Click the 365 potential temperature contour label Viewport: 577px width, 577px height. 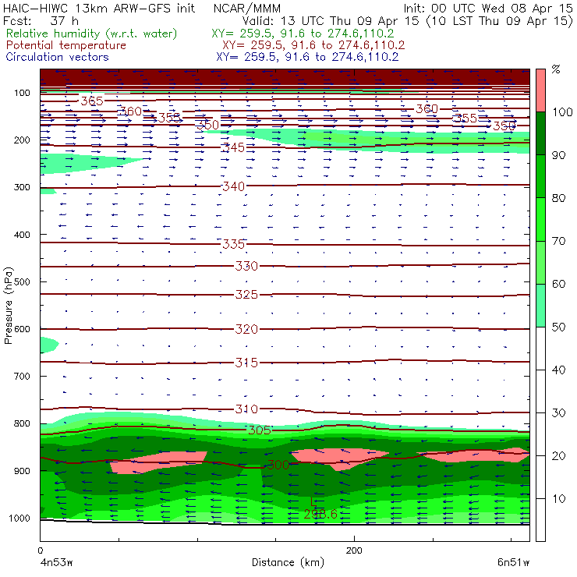(92, 101)
